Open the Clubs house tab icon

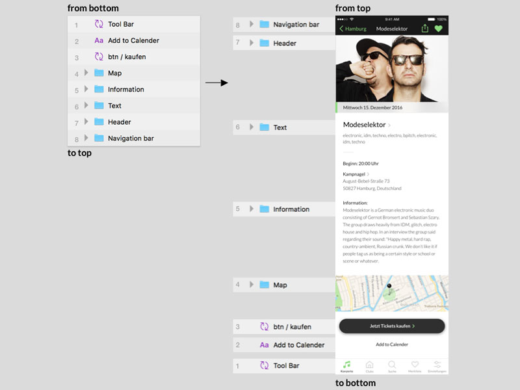[369, 365]
